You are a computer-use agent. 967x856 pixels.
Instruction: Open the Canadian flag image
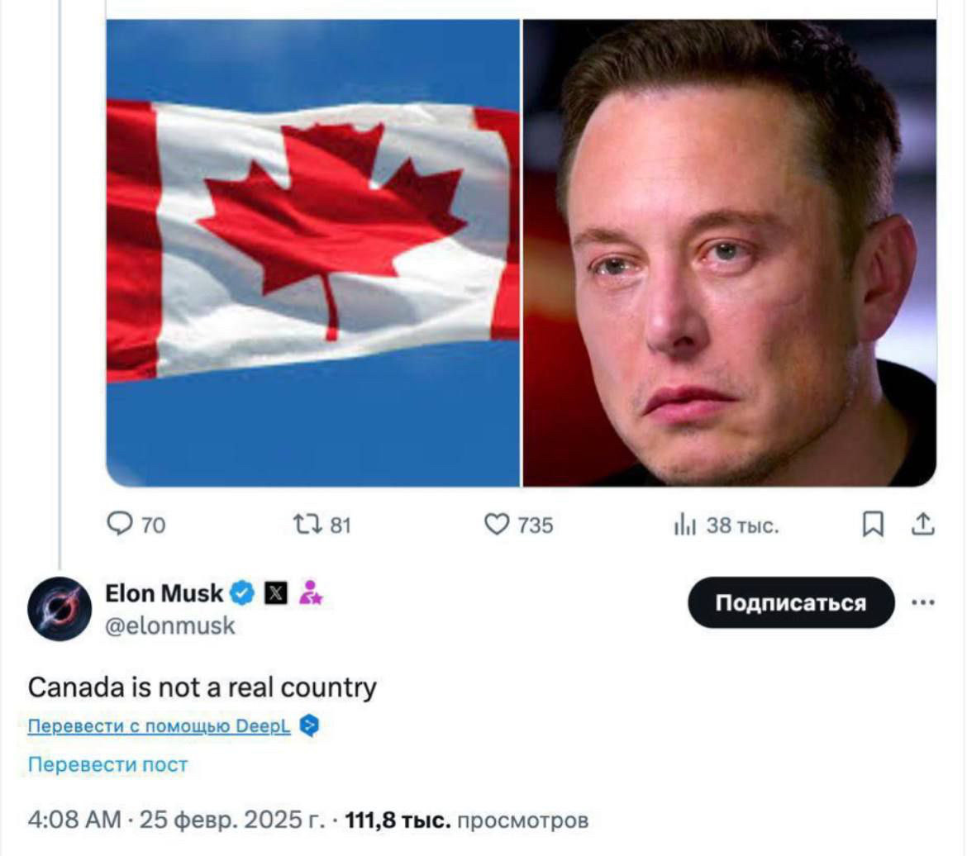[x=313, y=253]
